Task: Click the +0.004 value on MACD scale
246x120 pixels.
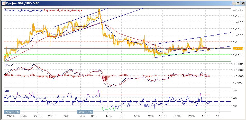Action: 237,64
